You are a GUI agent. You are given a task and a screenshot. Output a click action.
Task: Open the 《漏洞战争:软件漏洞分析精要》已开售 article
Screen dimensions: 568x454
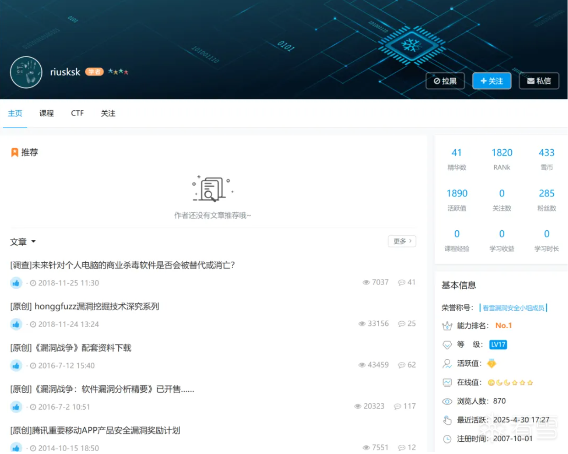[x=102, y=389]
